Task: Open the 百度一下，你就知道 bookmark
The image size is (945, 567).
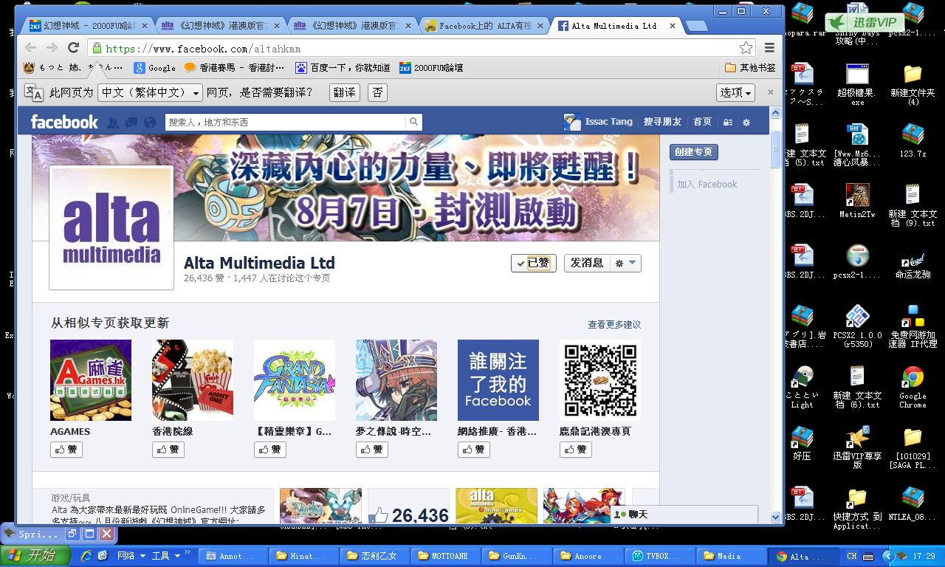Action: click(x=343, y=68)
